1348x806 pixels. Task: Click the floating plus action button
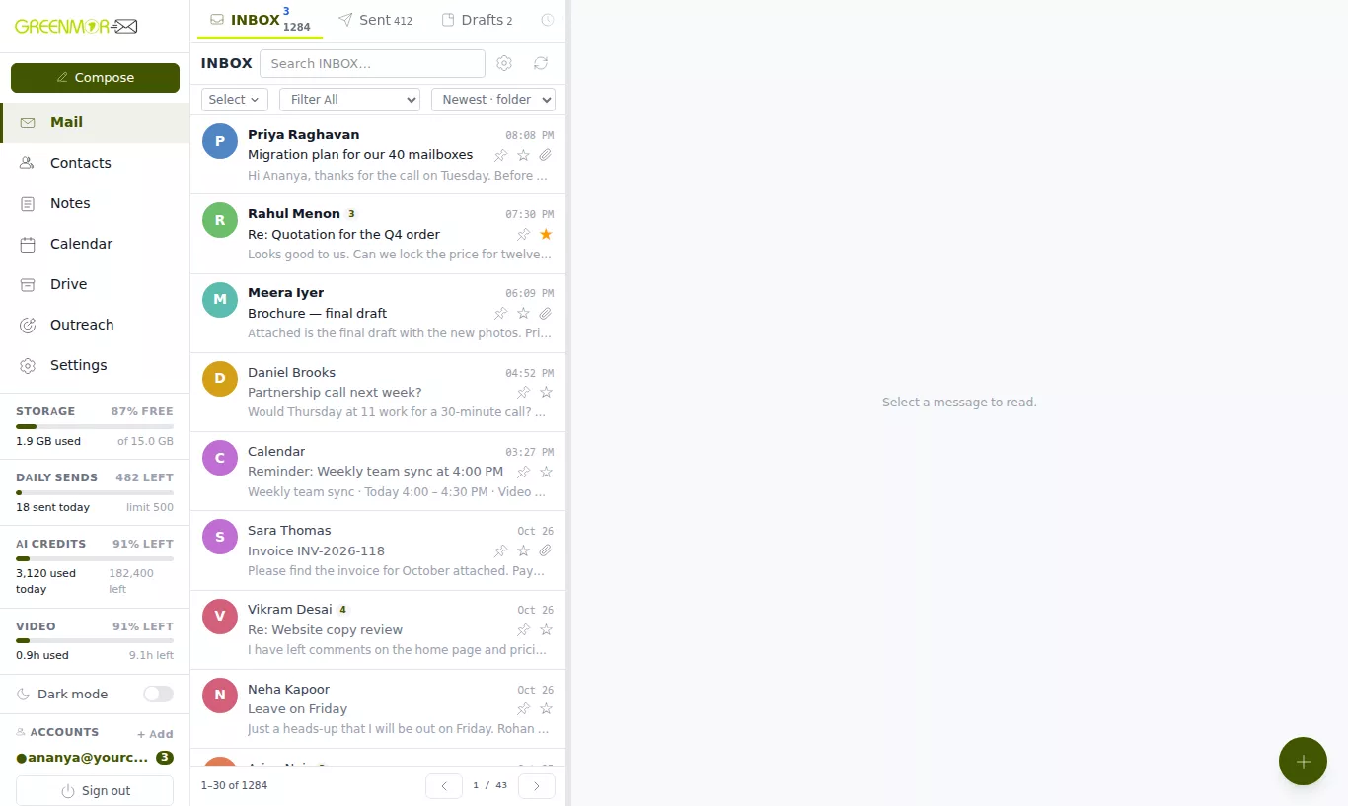[x=1303, y=762]
